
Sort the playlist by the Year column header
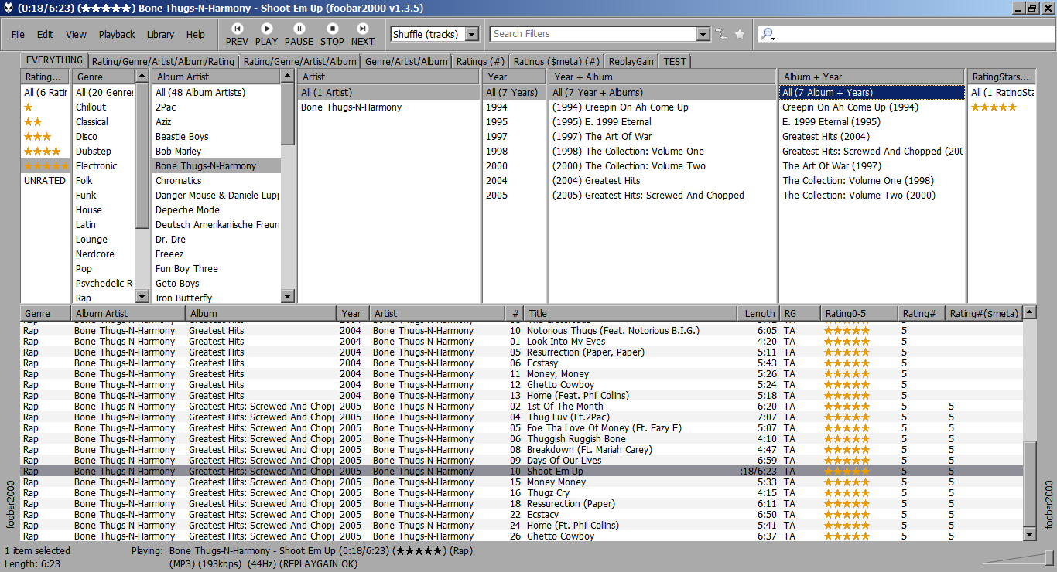354,313
